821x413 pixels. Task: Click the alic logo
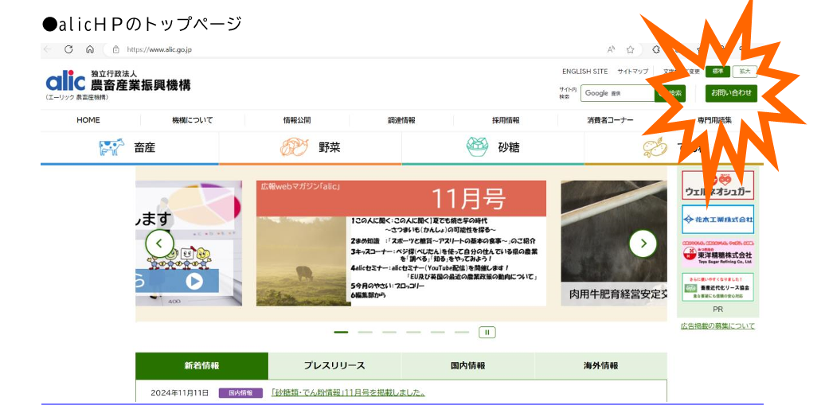65,80
